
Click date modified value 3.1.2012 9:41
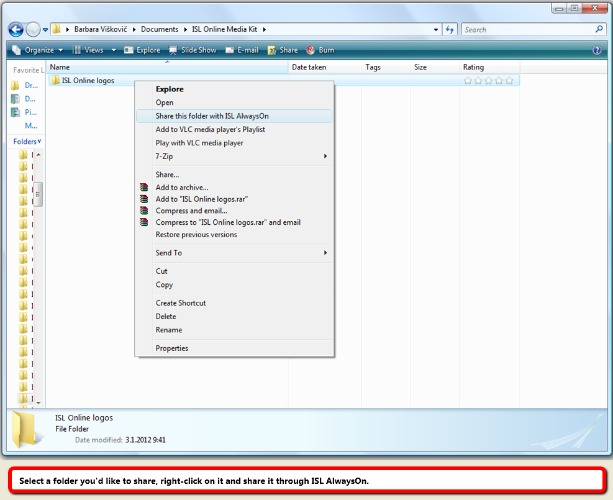pos(145,440)
